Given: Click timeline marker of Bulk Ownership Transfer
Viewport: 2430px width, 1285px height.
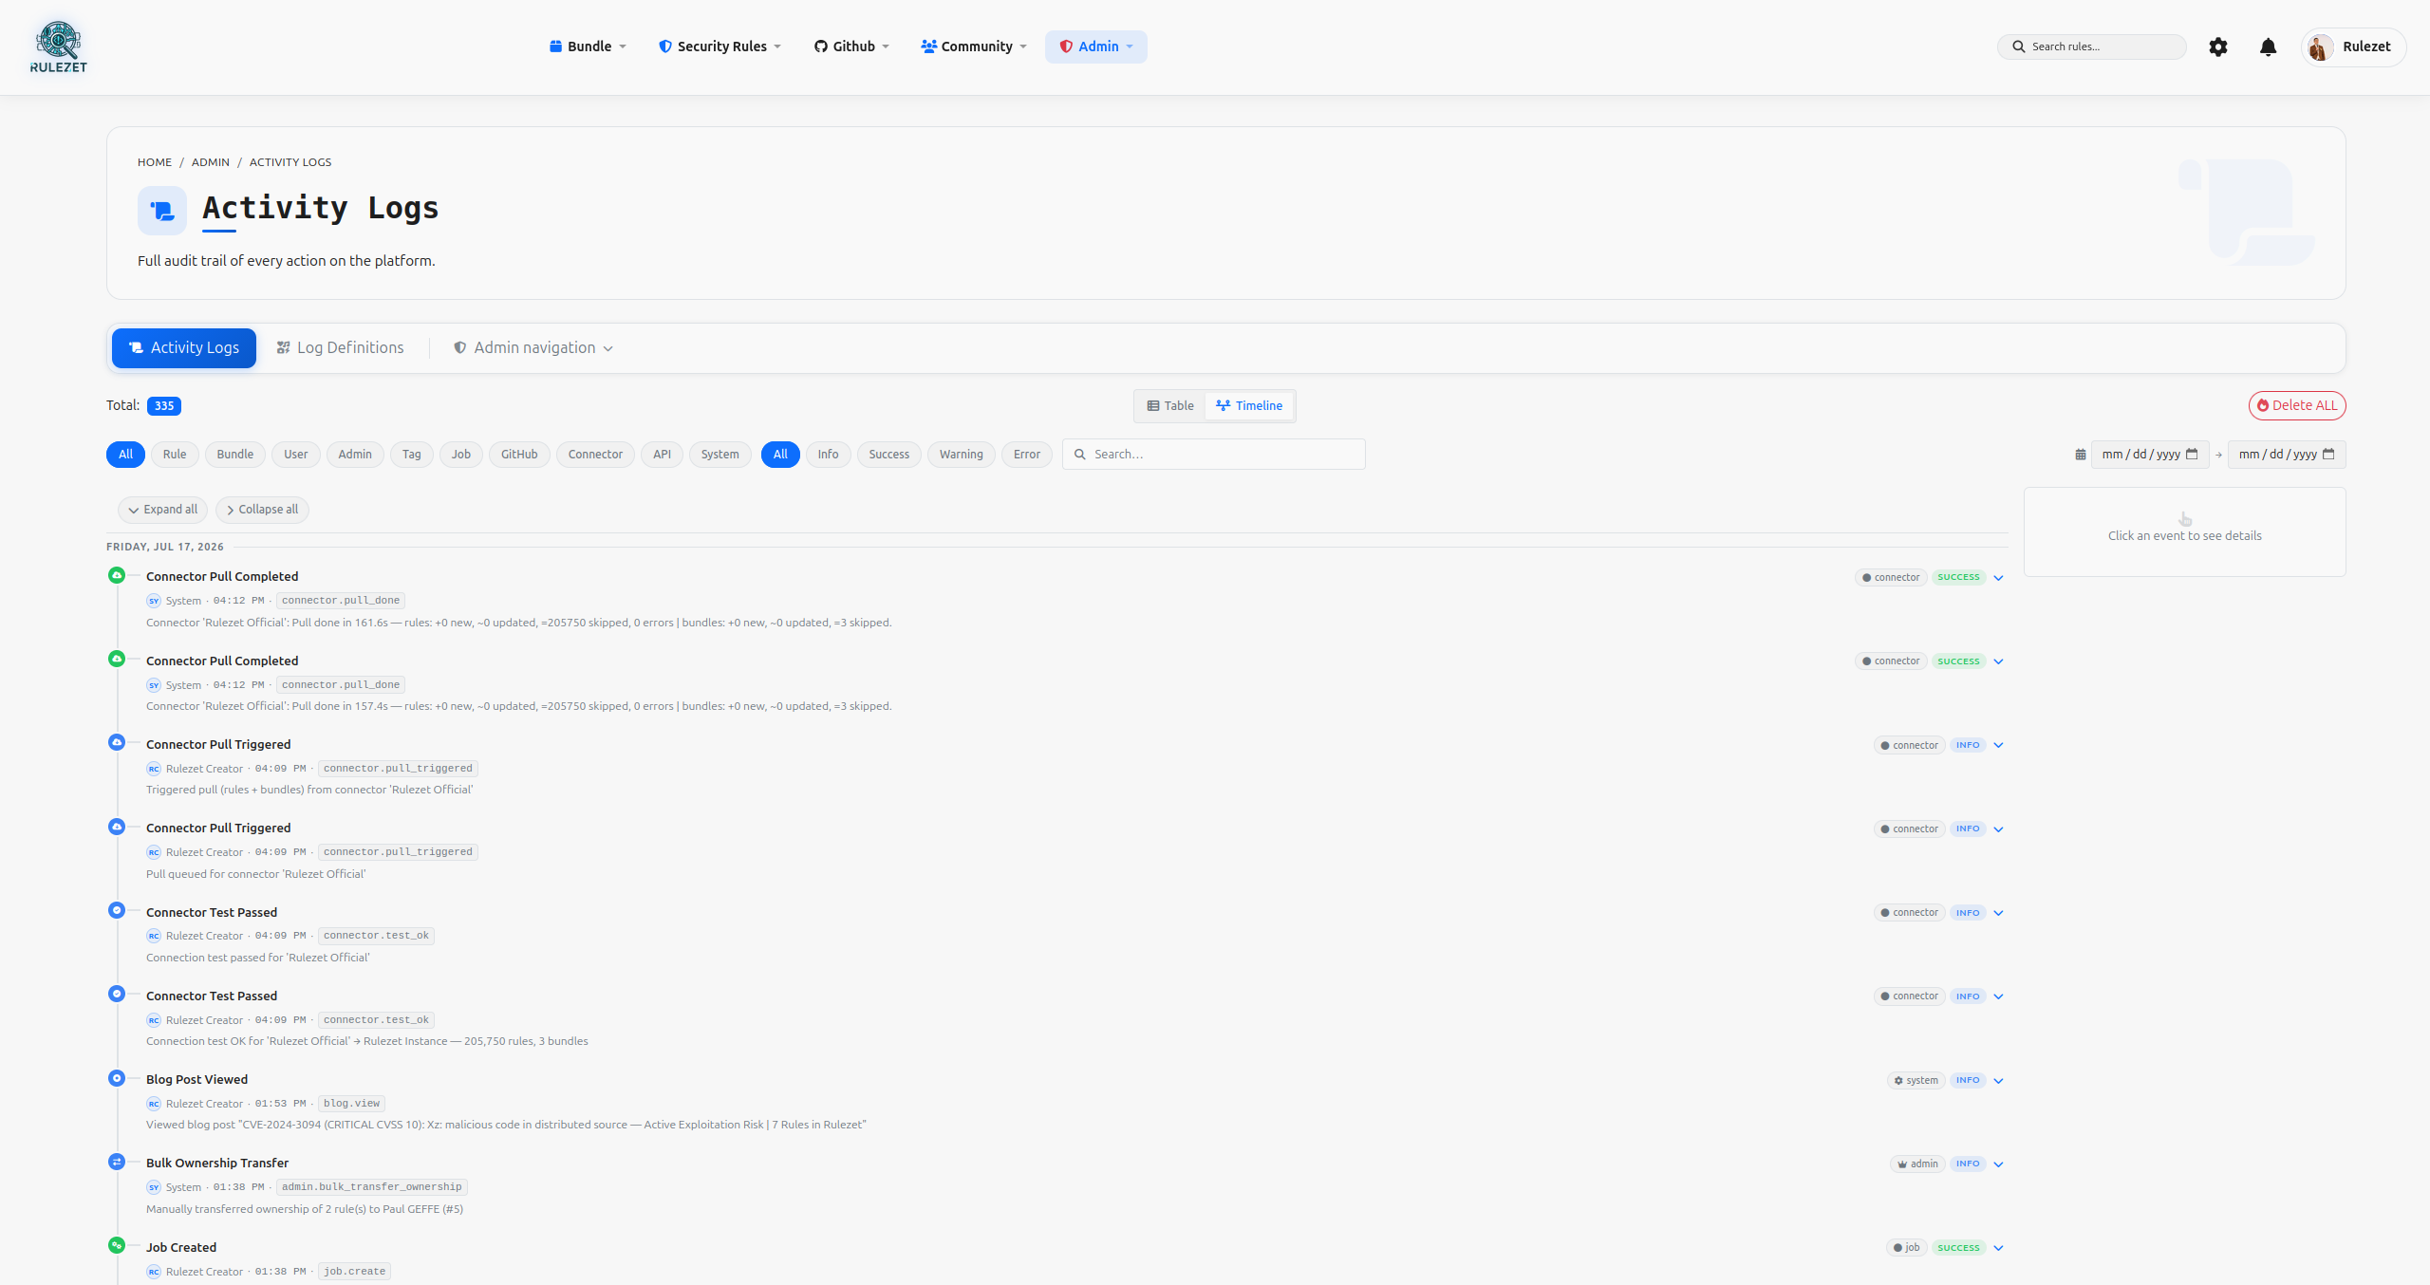Looking at the screenshot, I should coord(117,1162).
